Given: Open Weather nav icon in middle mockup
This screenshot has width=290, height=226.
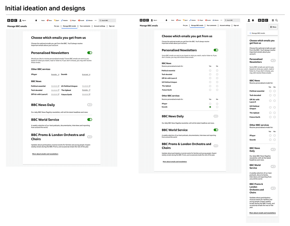Looking at the screenshot, I should coord(190,20).
